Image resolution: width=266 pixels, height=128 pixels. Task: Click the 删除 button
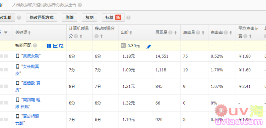tap(70, 18)
